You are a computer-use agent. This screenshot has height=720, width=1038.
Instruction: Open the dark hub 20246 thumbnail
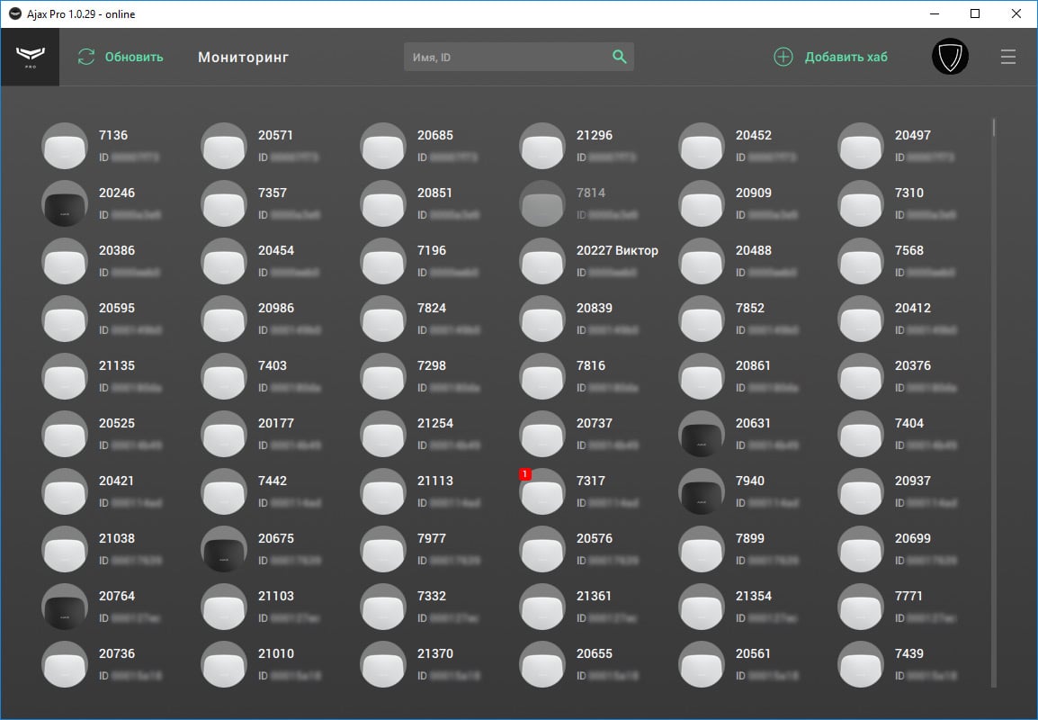click(64, 203)
